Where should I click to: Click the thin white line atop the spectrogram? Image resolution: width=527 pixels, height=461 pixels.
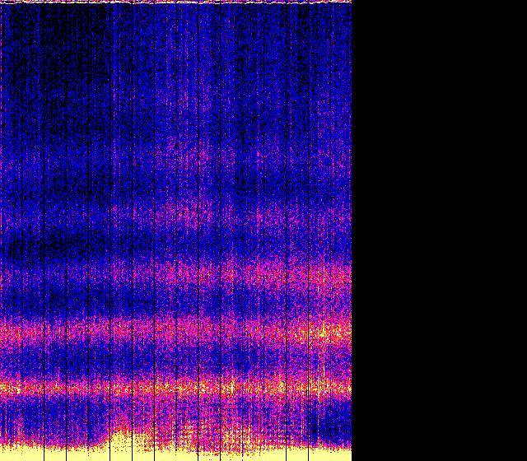click(175, 2)
